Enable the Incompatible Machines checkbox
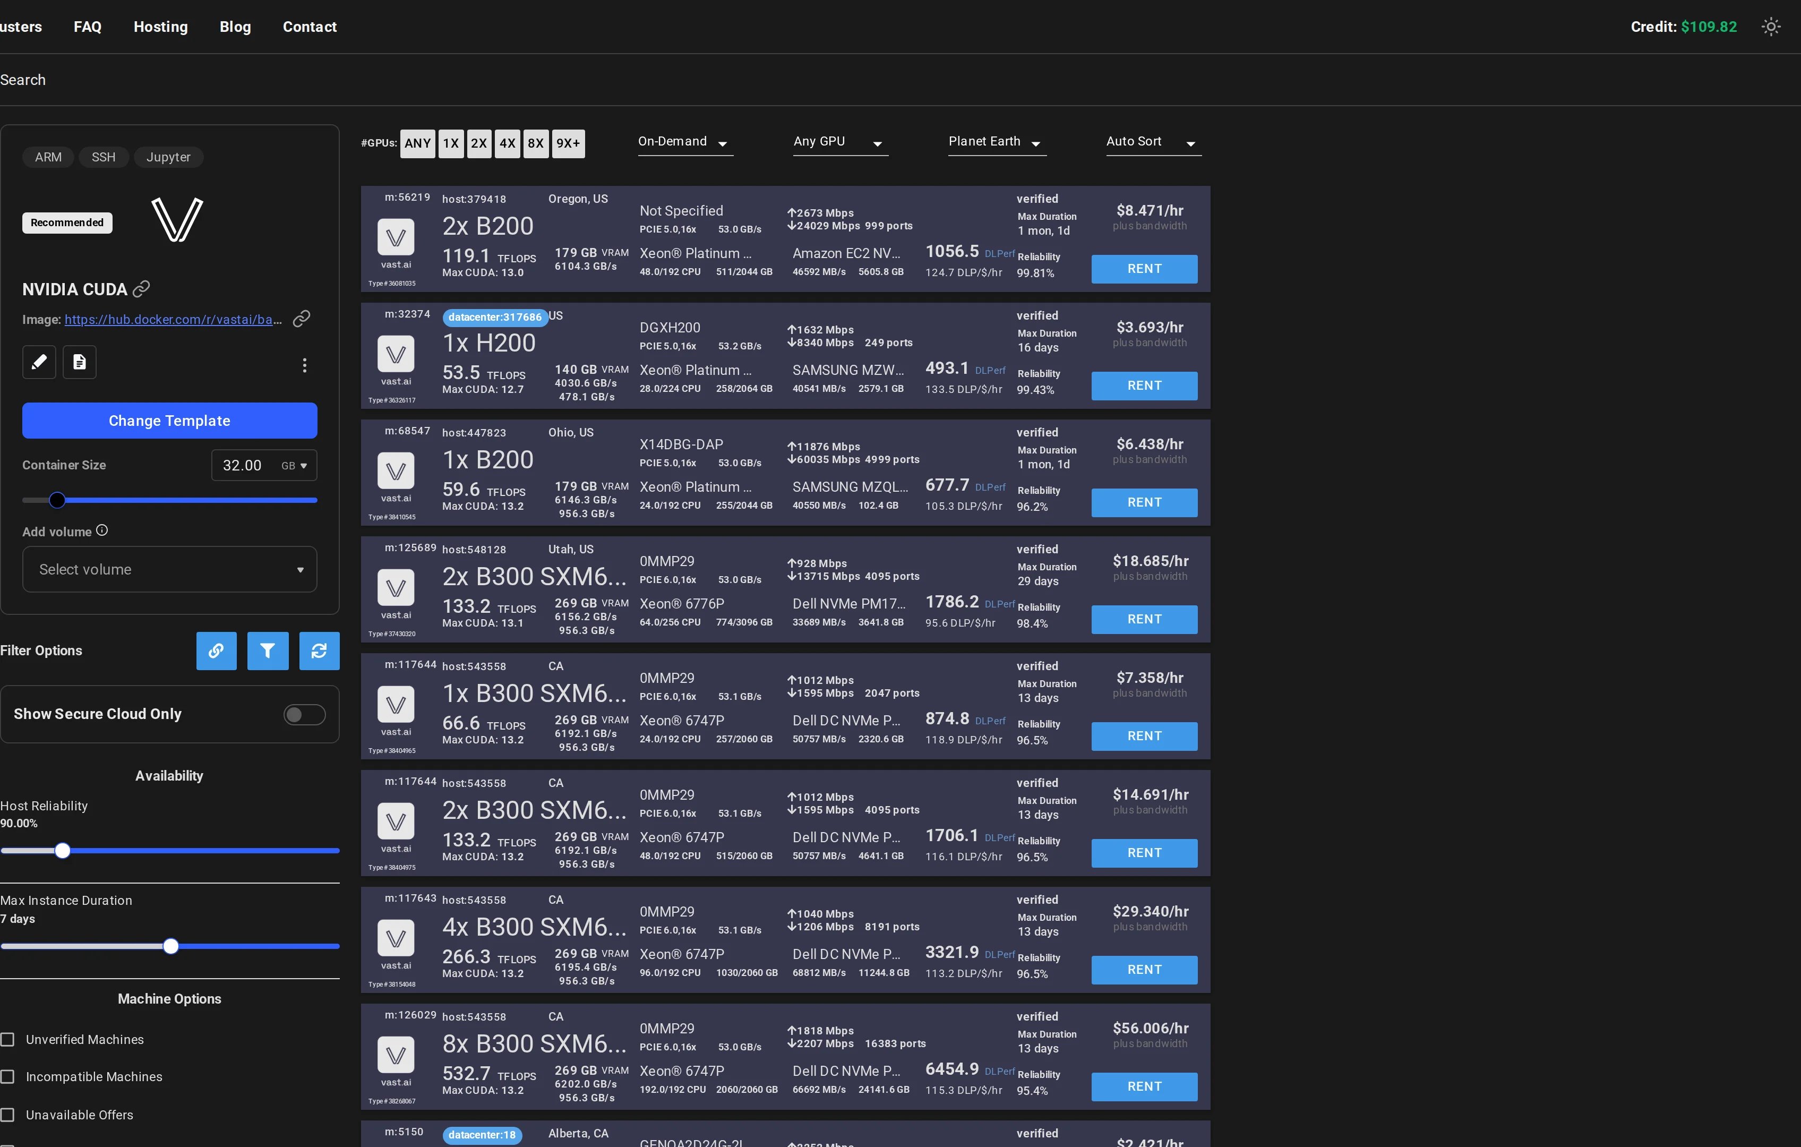 pyautogui.click(x=7, y=1077)
